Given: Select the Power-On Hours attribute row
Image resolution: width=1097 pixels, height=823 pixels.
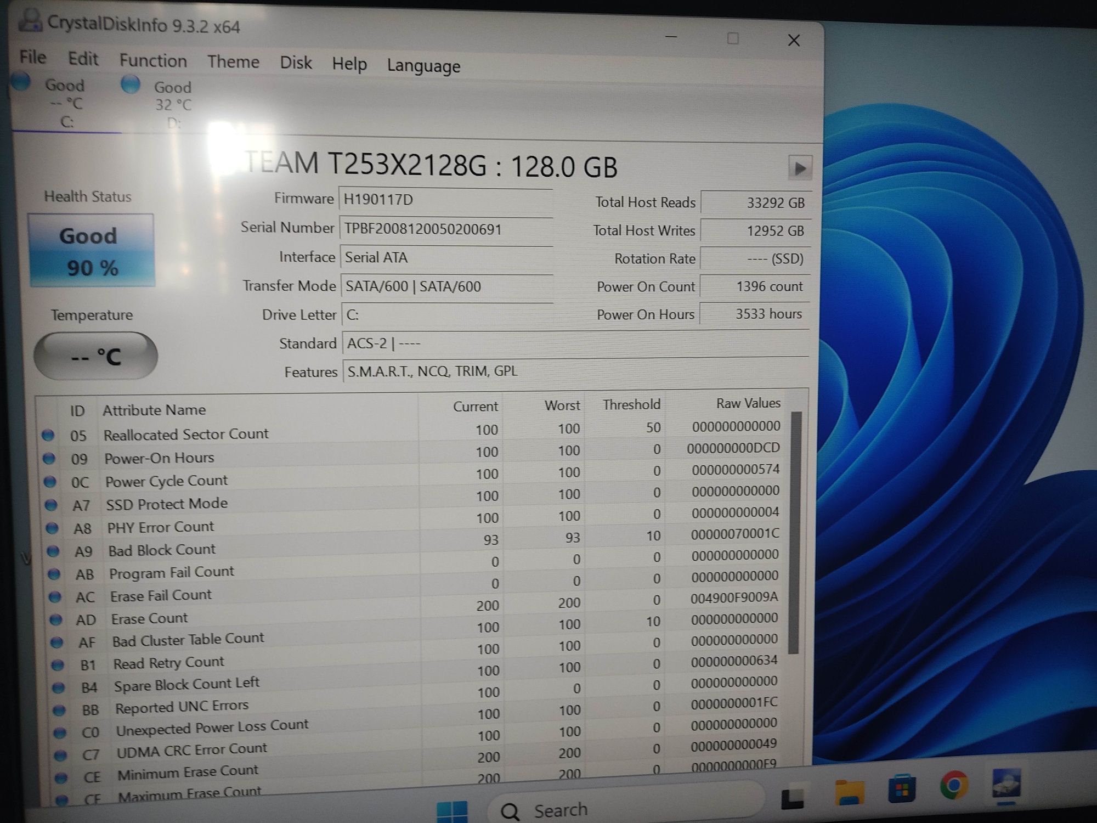Looking at the screenshot, I should 412,453.
